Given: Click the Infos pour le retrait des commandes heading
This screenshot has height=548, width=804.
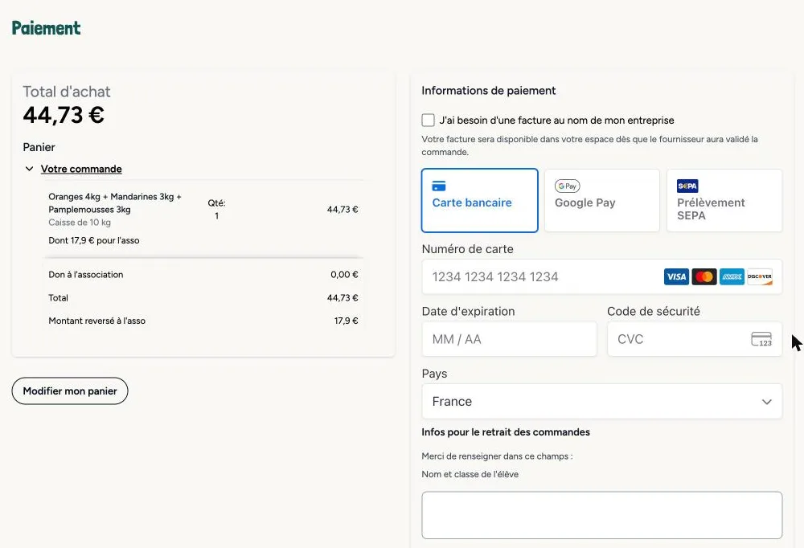Looking at the screenshot, I should coord(506,432).
